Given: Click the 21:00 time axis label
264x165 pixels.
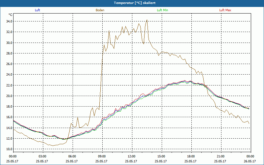Looking at the screenshot, I should 221,156.
